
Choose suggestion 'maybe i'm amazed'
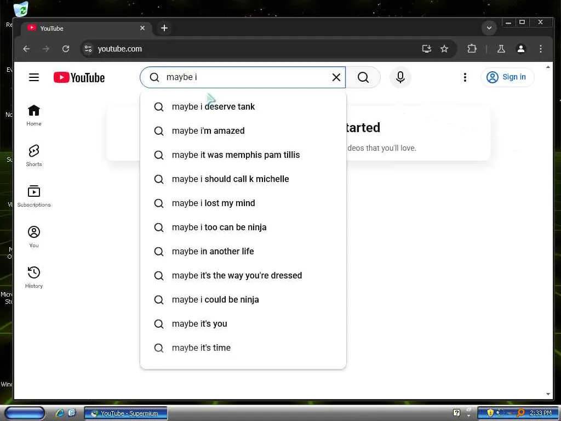click(243, 131)
